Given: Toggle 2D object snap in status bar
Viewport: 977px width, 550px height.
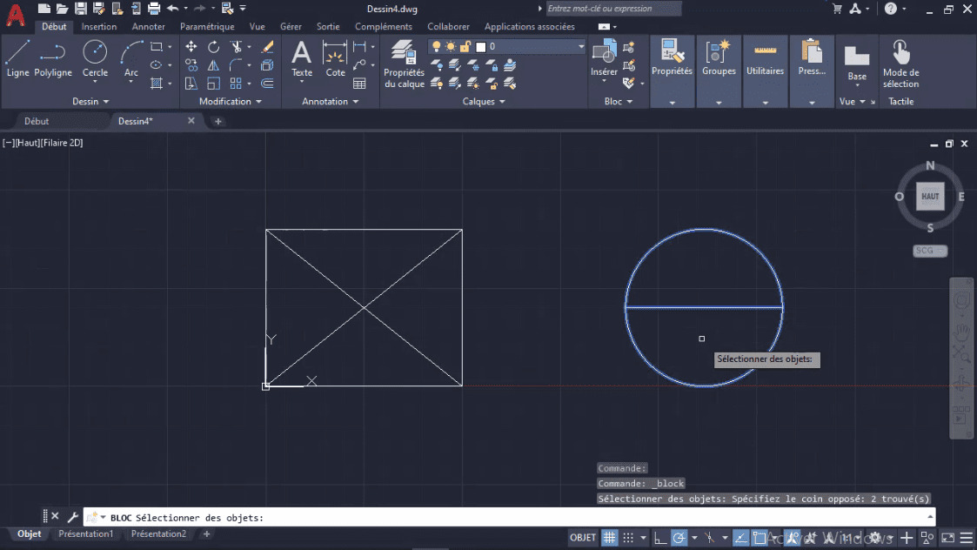Looking at the screenshot, I should tap(759, 538).
